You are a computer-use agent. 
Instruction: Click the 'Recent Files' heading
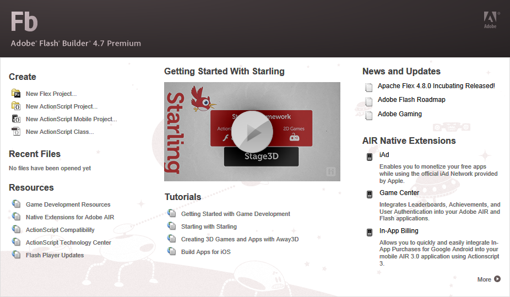click(x=35, y=154)
